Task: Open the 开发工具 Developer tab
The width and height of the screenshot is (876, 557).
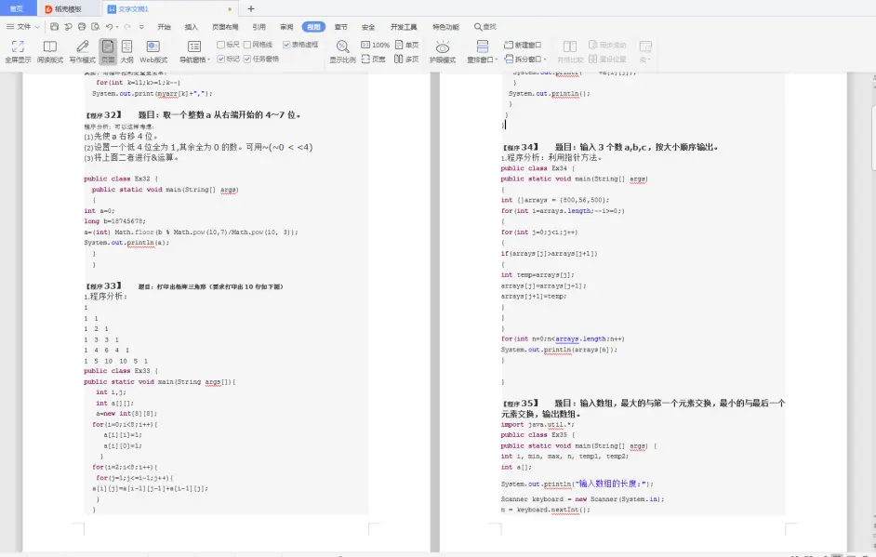Action: click(x=404, y=26)
